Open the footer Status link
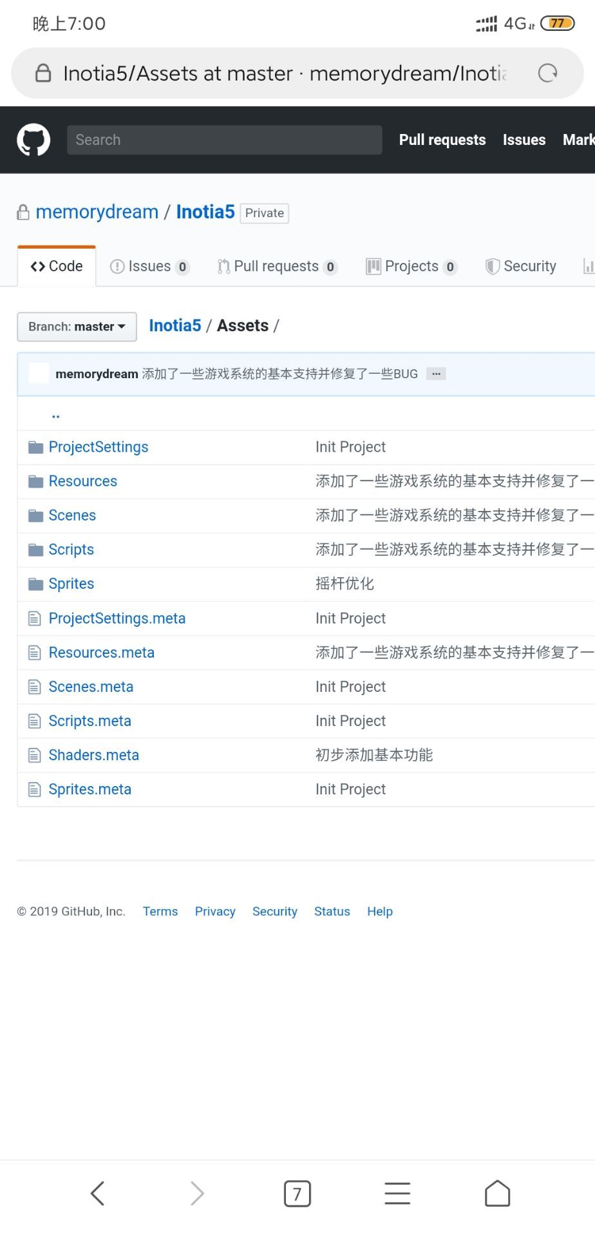The image size is (595, 1237). (x=332, y=912)
